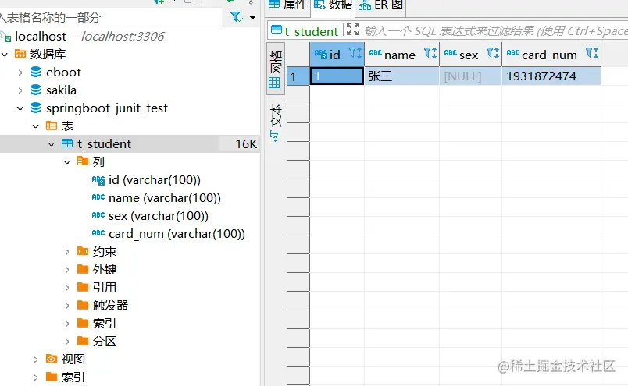This screenshot has width=628, height=386.
Task: Click the expand filter panel arrows icon
Action: pyautogui.click(x=352, y=29)
